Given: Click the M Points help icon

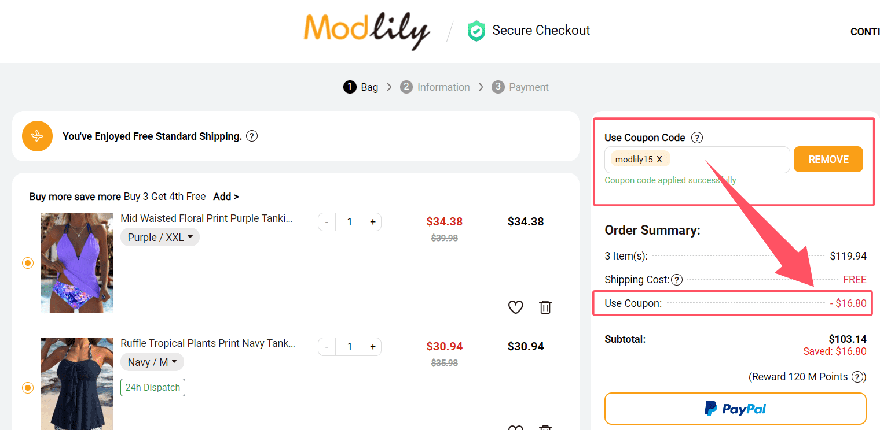Looking at the screenshot, I should (x=858, y=377).
